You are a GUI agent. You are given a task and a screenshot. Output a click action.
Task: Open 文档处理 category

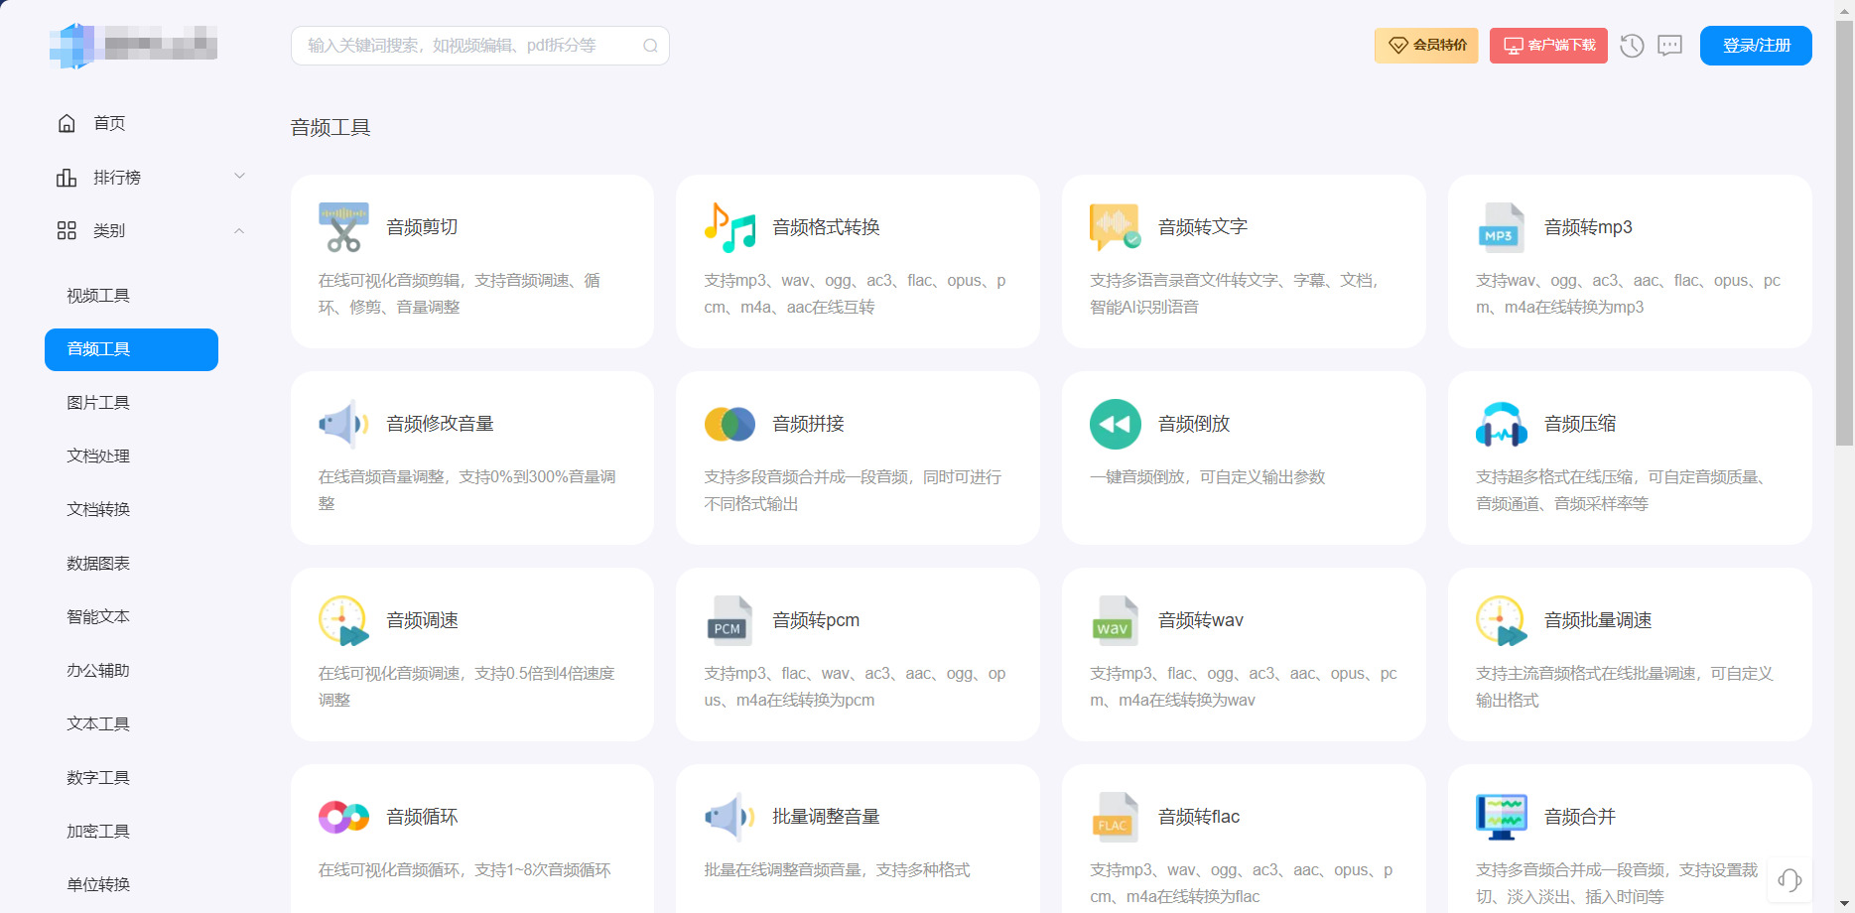tap(98, 456)
